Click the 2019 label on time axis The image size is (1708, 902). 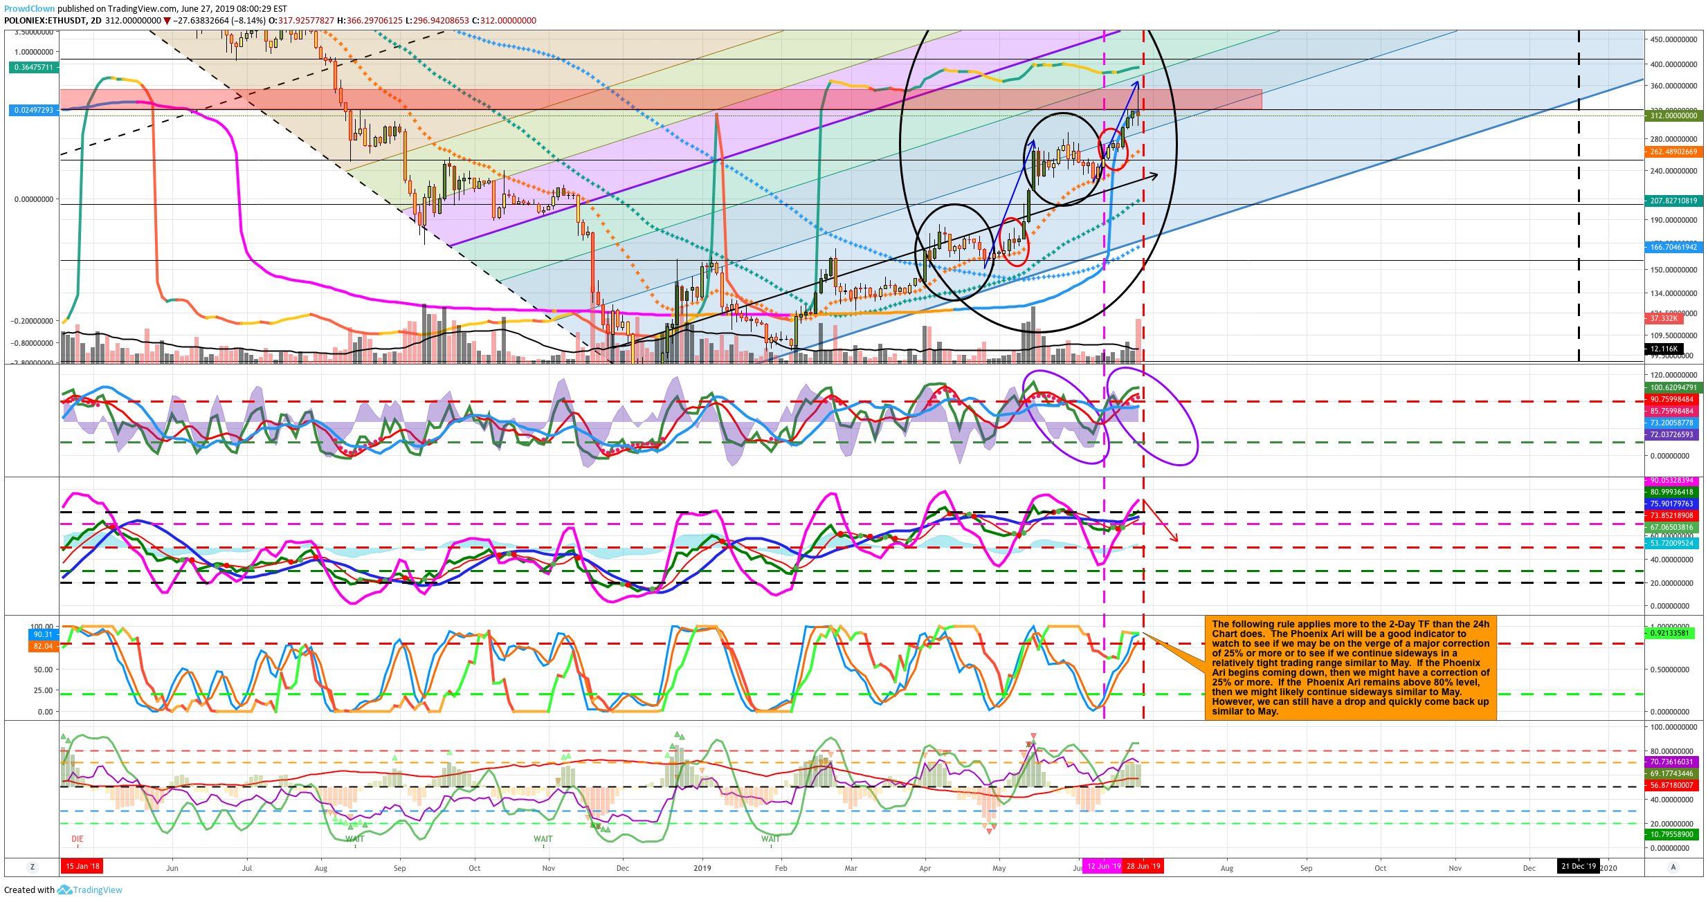[702, 868]
